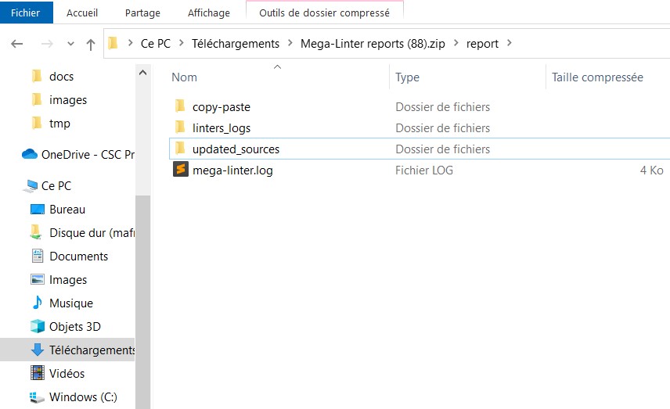The width and height of the screenshot is (670, 409).
Task: Click the Musique note icon
Action: tap(37, 303)
